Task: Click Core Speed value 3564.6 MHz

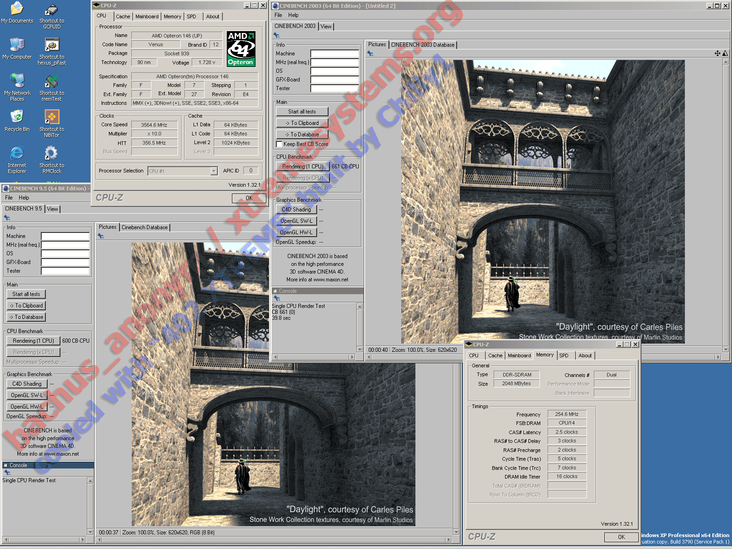Action: coord(154,125)
